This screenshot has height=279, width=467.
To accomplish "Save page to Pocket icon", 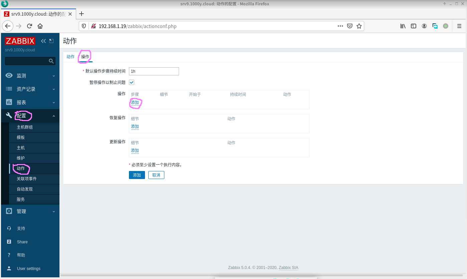I will coord(350,26).
